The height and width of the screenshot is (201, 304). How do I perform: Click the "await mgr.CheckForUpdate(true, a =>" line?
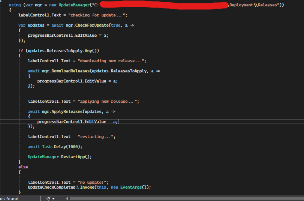coord(76,25)
